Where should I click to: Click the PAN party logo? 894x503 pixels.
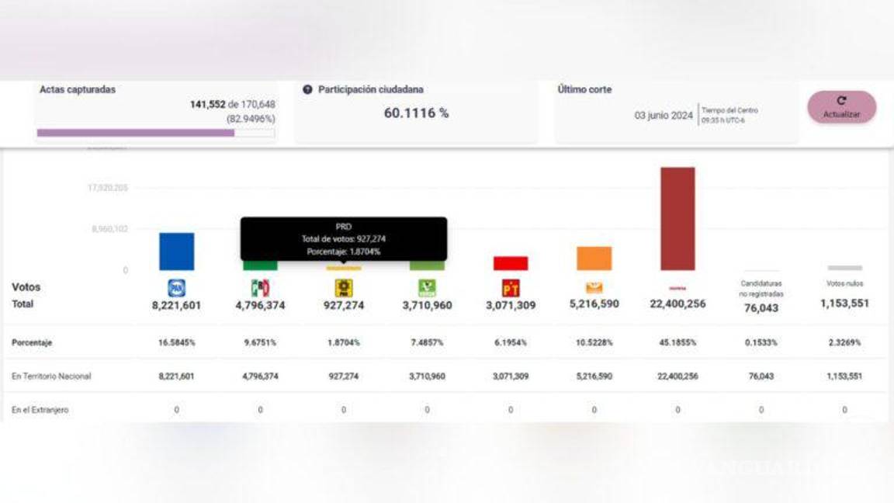[176, 288]
